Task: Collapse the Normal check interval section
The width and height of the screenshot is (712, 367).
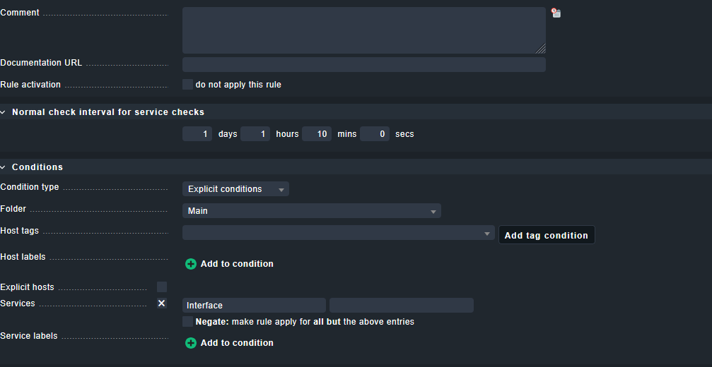Action: pyautogui.click(x=4, y=112)
